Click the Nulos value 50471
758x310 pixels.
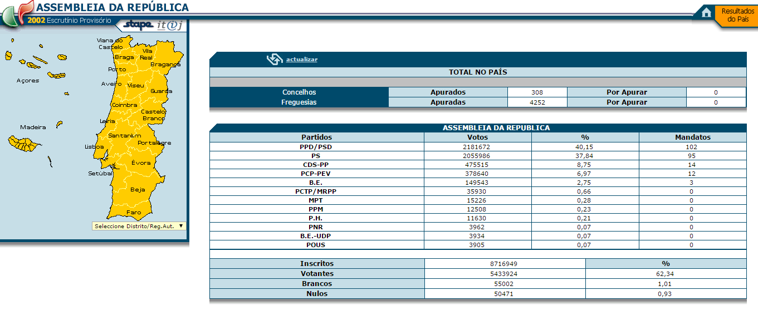[505, 294]
